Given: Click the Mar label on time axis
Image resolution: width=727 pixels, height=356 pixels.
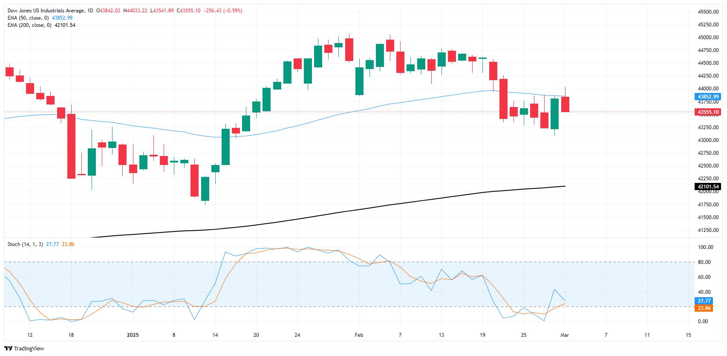Looking at the screenshot, I should pyautogui.click(x=565, y=335).
